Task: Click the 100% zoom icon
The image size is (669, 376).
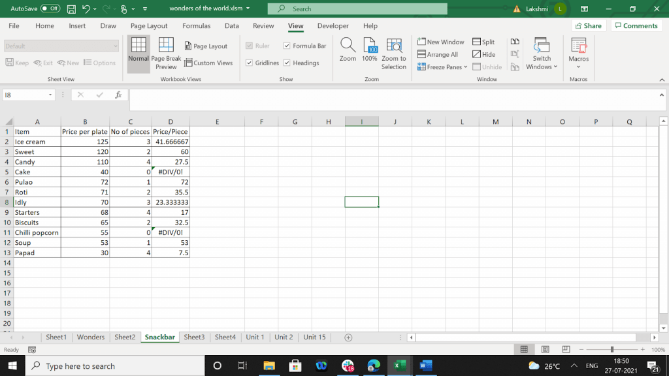Action: [370, 46]
